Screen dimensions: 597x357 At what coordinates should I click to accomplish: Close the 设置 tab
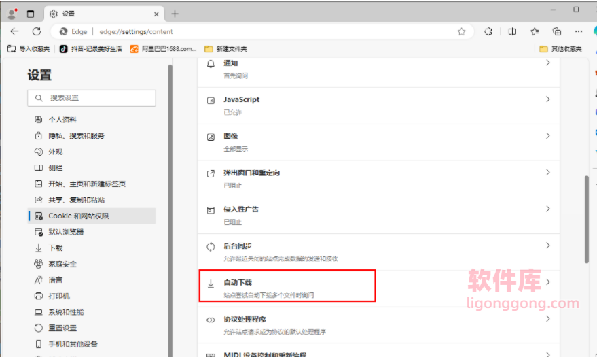[x=156, y=14]
